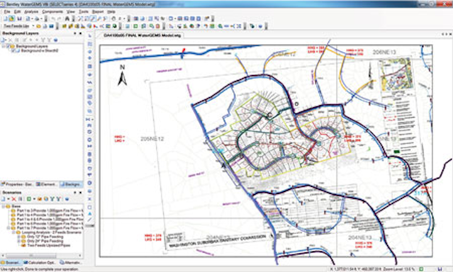Screen dimensions: 453x272
Task: Click the Redo toolbar icon
Action: 60,18
